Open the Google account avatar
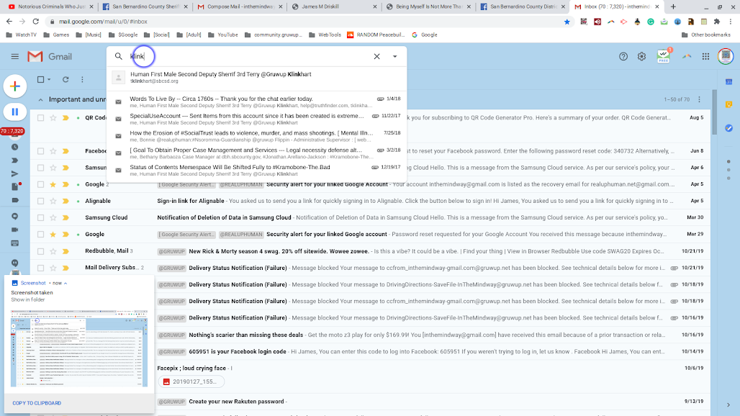Image resolution: width=740 pixels, height=416 pixels. [x=726, y=57]
